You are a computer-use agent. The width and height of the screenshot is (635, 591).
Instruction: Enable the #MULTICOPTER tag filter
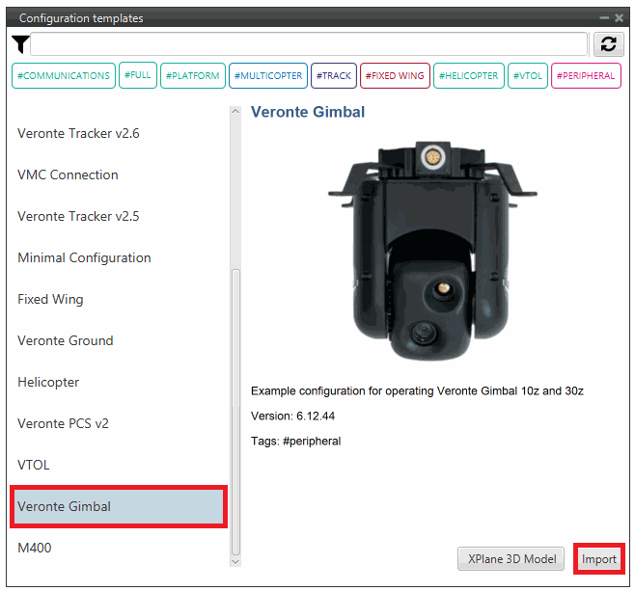tap(268, 76)
